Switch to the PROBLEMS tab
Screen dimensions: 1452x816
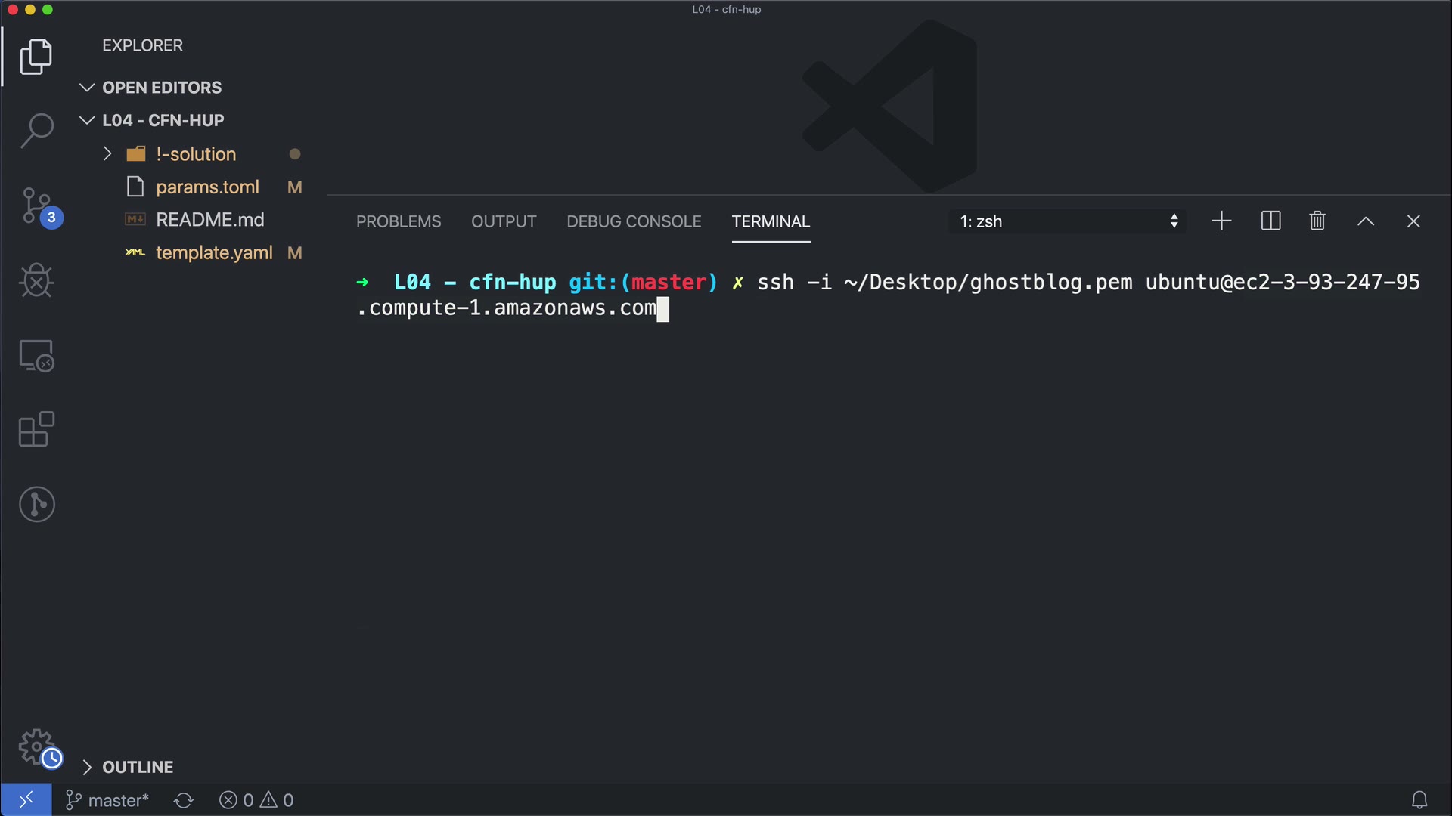399,221
